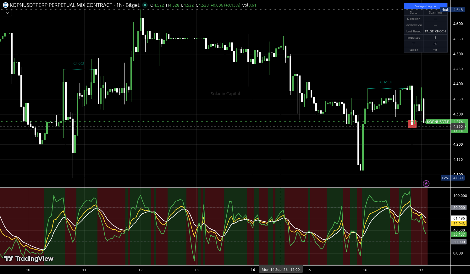Open the TradingView logo link
The image size is (470, 274).
pos(29,259)
